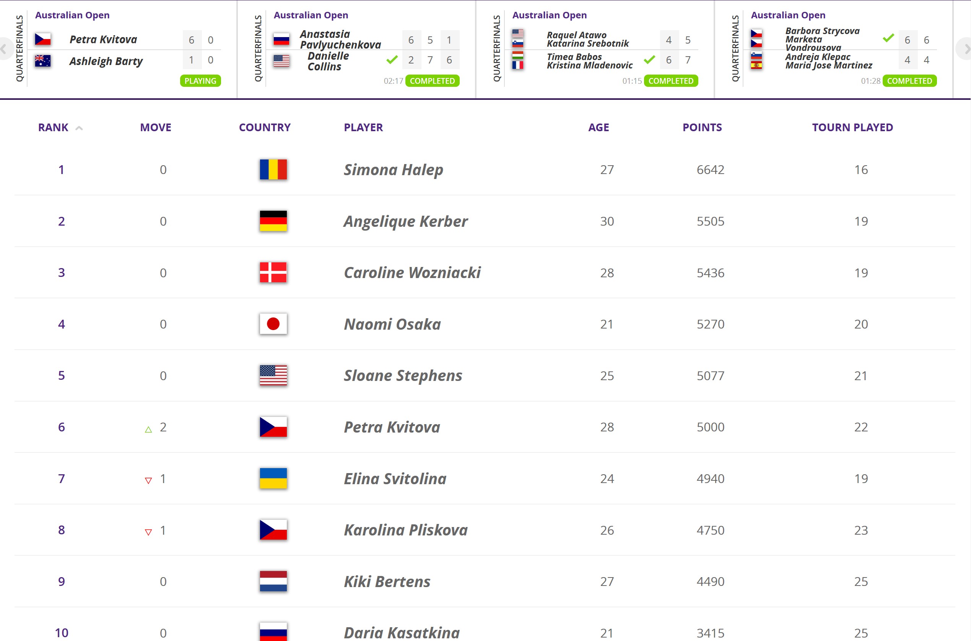Click the TOURN PLAYED column header
The height and width of the screenshot is (641, 971).
(x=852, y=127)
